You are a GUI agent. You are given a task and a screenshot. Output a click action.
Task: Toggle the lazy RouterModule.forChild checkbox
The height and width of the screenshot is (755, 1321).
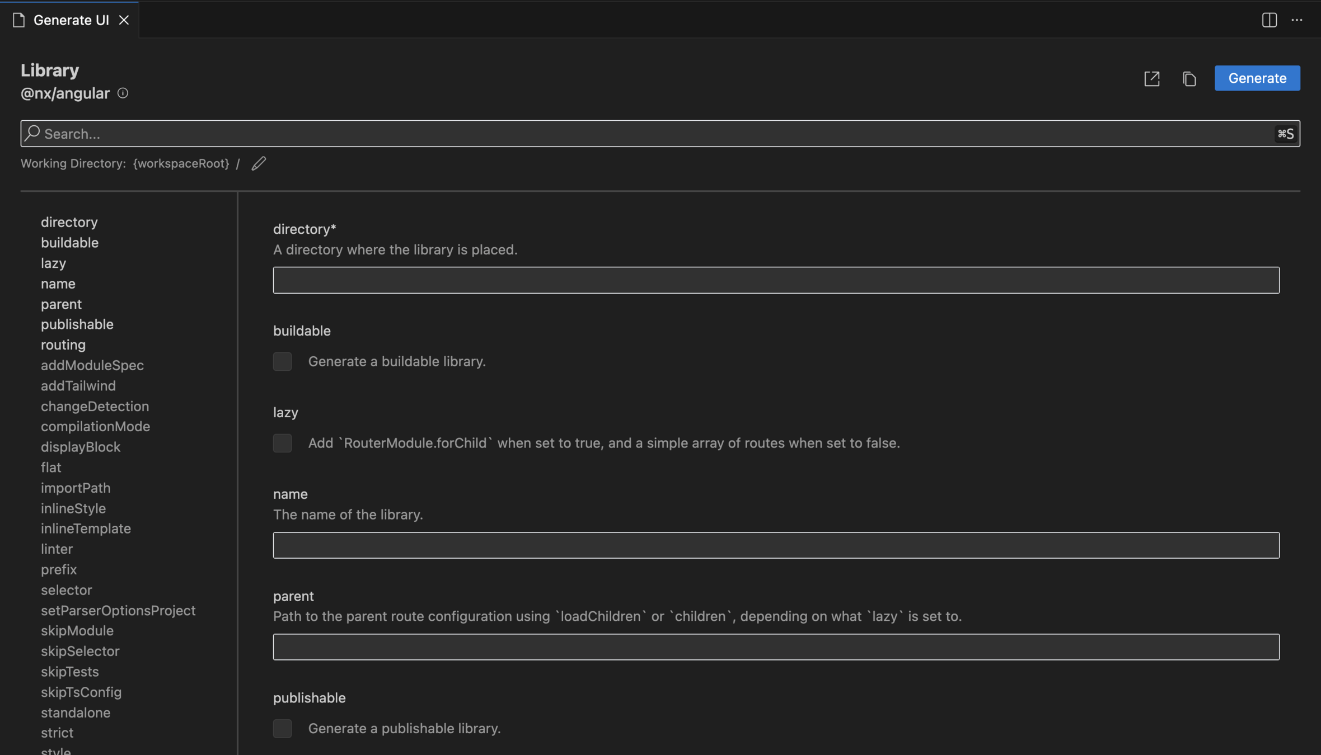click(282, 443)
